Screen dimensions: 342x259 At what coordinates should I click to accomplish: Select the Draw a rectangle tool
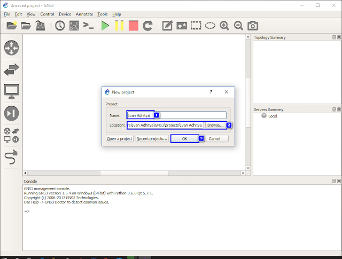click(196, 26)
